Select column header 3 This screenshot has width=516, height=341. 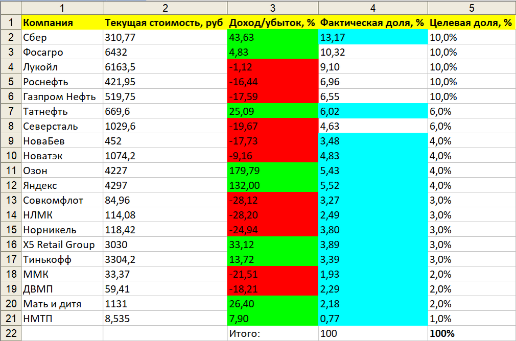point(272,8)
